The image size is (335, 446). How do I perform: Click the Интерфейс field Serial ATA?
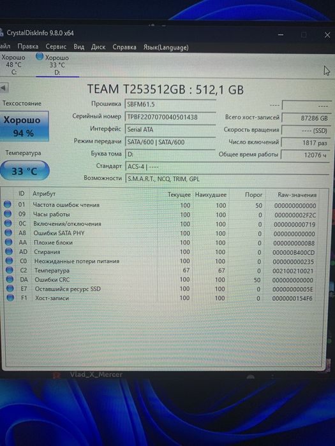[170, 129]
